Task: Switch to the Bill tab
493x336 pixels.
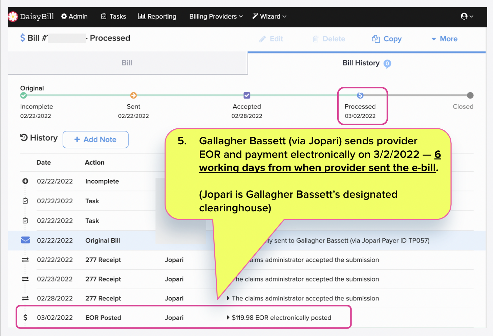Action: (x=127, y=63)
